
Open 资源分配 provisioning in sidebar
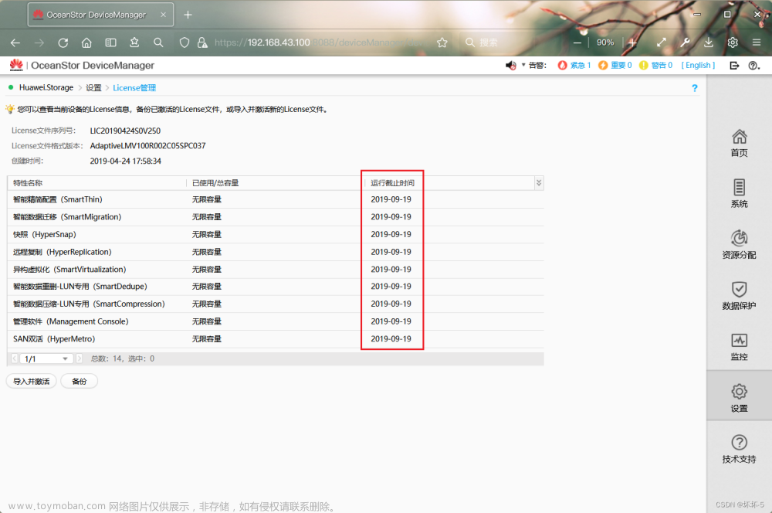[x=739, y=245]
